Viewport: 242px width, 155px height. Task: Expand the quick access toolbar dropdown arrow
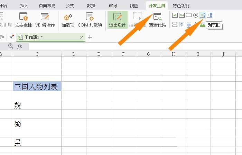tap(11, 37)
